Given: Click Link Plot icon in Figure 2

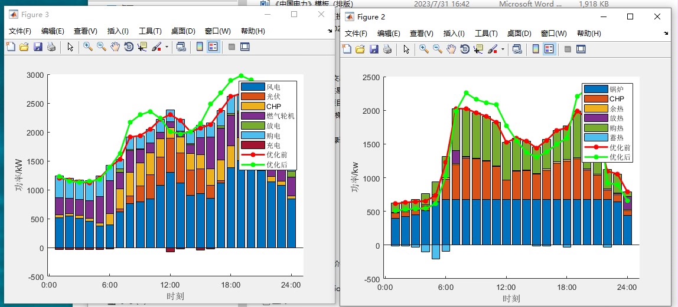Looking at the screenshot, I should (517, 49).
